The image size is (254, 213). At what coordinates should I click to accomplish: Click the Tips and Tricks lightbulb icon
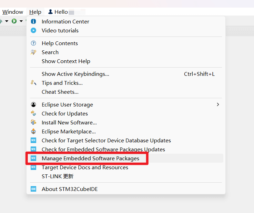(x=33, y=83)
